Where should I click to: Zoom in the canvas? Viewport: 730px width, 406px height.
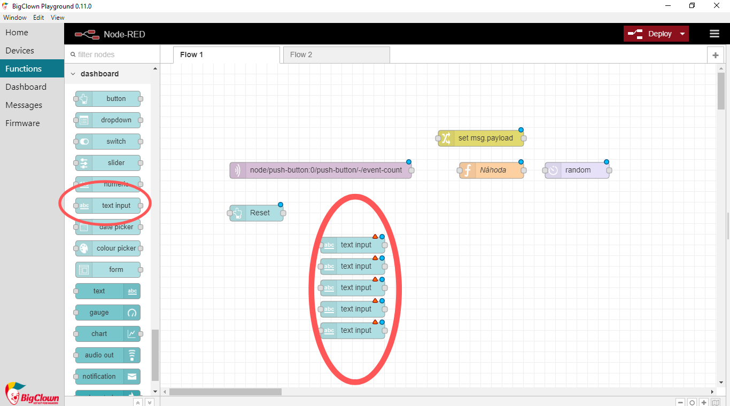(x=704, y=402)
